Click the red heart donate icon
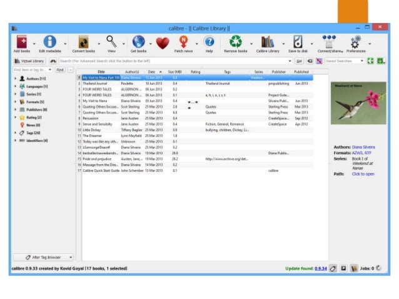This screenshot has width=399, height=299. pyautogui.click(x=163, y=43)
